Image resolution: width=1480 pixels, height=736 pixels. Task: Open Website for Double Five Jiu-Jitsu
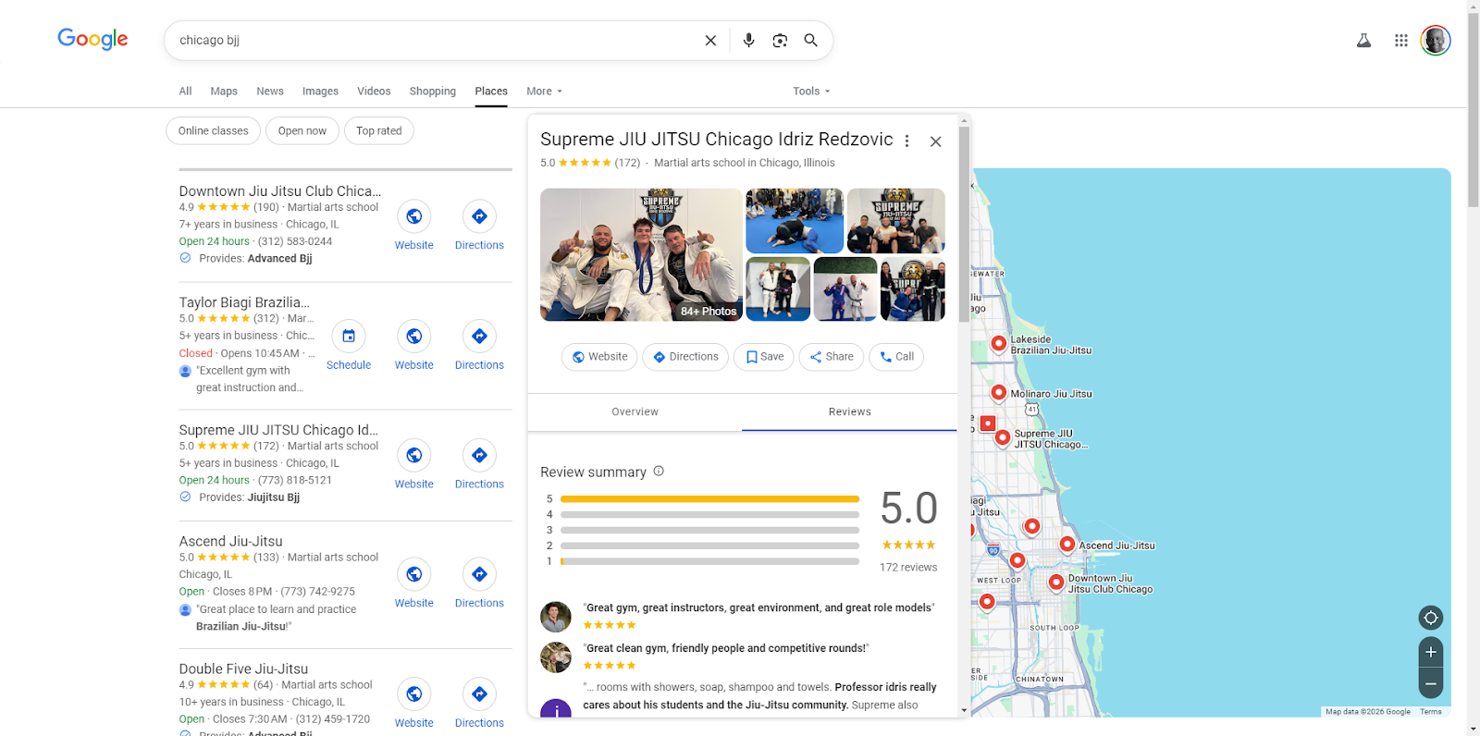[x=413, y=704]
